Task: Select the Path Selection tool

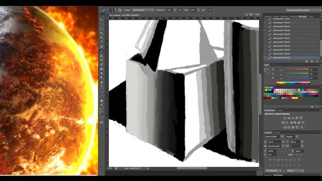Action: click(x=102, y=92)
